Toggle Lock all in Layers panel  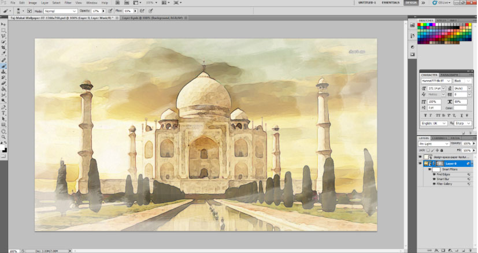pos(442,150)
